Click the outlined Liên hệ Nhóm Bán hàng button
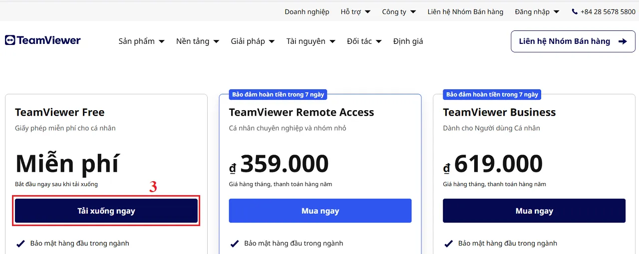Screen dimensions: 639x254 573,41
